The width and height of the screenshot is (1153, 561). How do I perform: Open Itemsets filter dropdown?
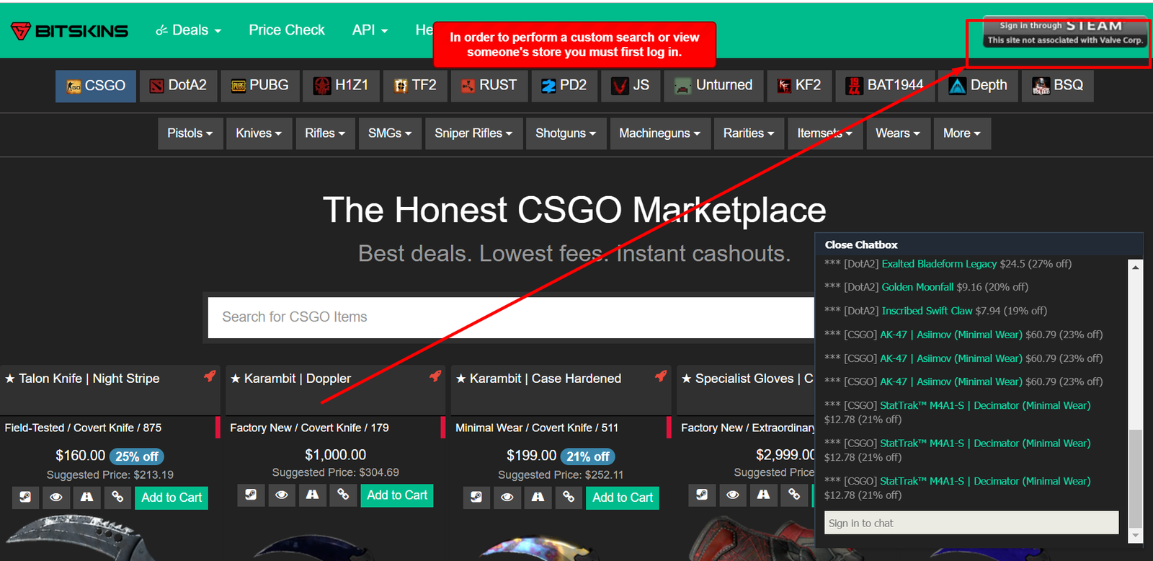click(x=825, y=133)
